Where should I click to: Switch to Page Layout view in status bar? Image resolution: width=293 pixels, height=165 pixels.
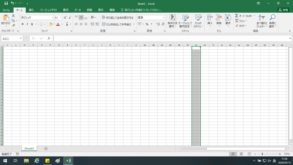point(241,154)
